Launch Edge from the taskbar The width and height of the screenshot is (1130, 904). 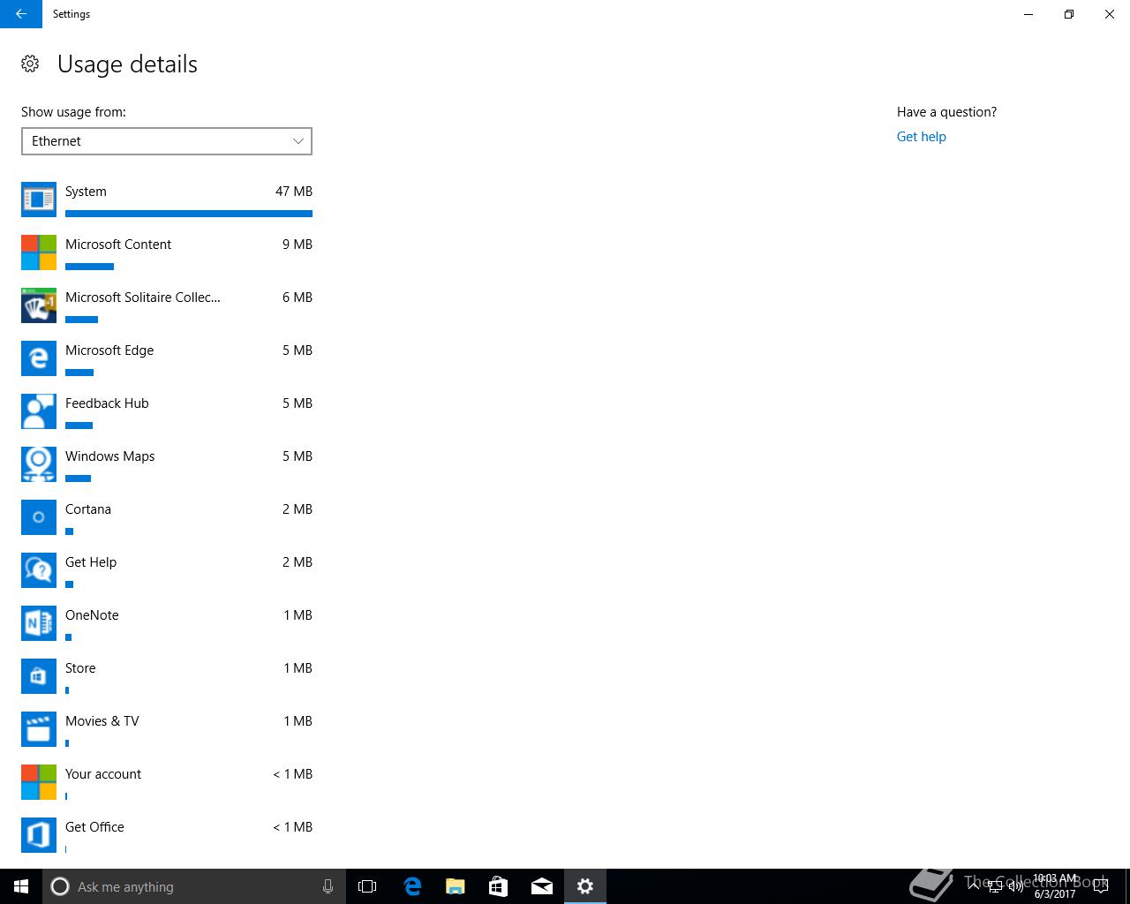coord(411,886)
